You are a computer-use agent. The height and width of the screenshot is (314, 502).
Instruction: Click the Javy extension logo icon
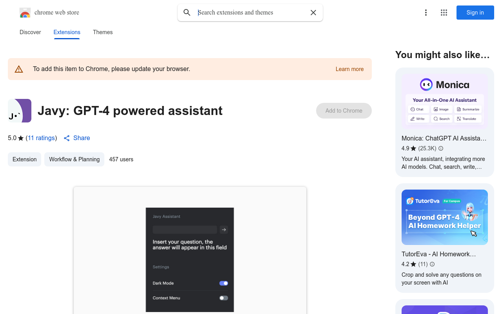pyautogui.click(x=20, y=111)
